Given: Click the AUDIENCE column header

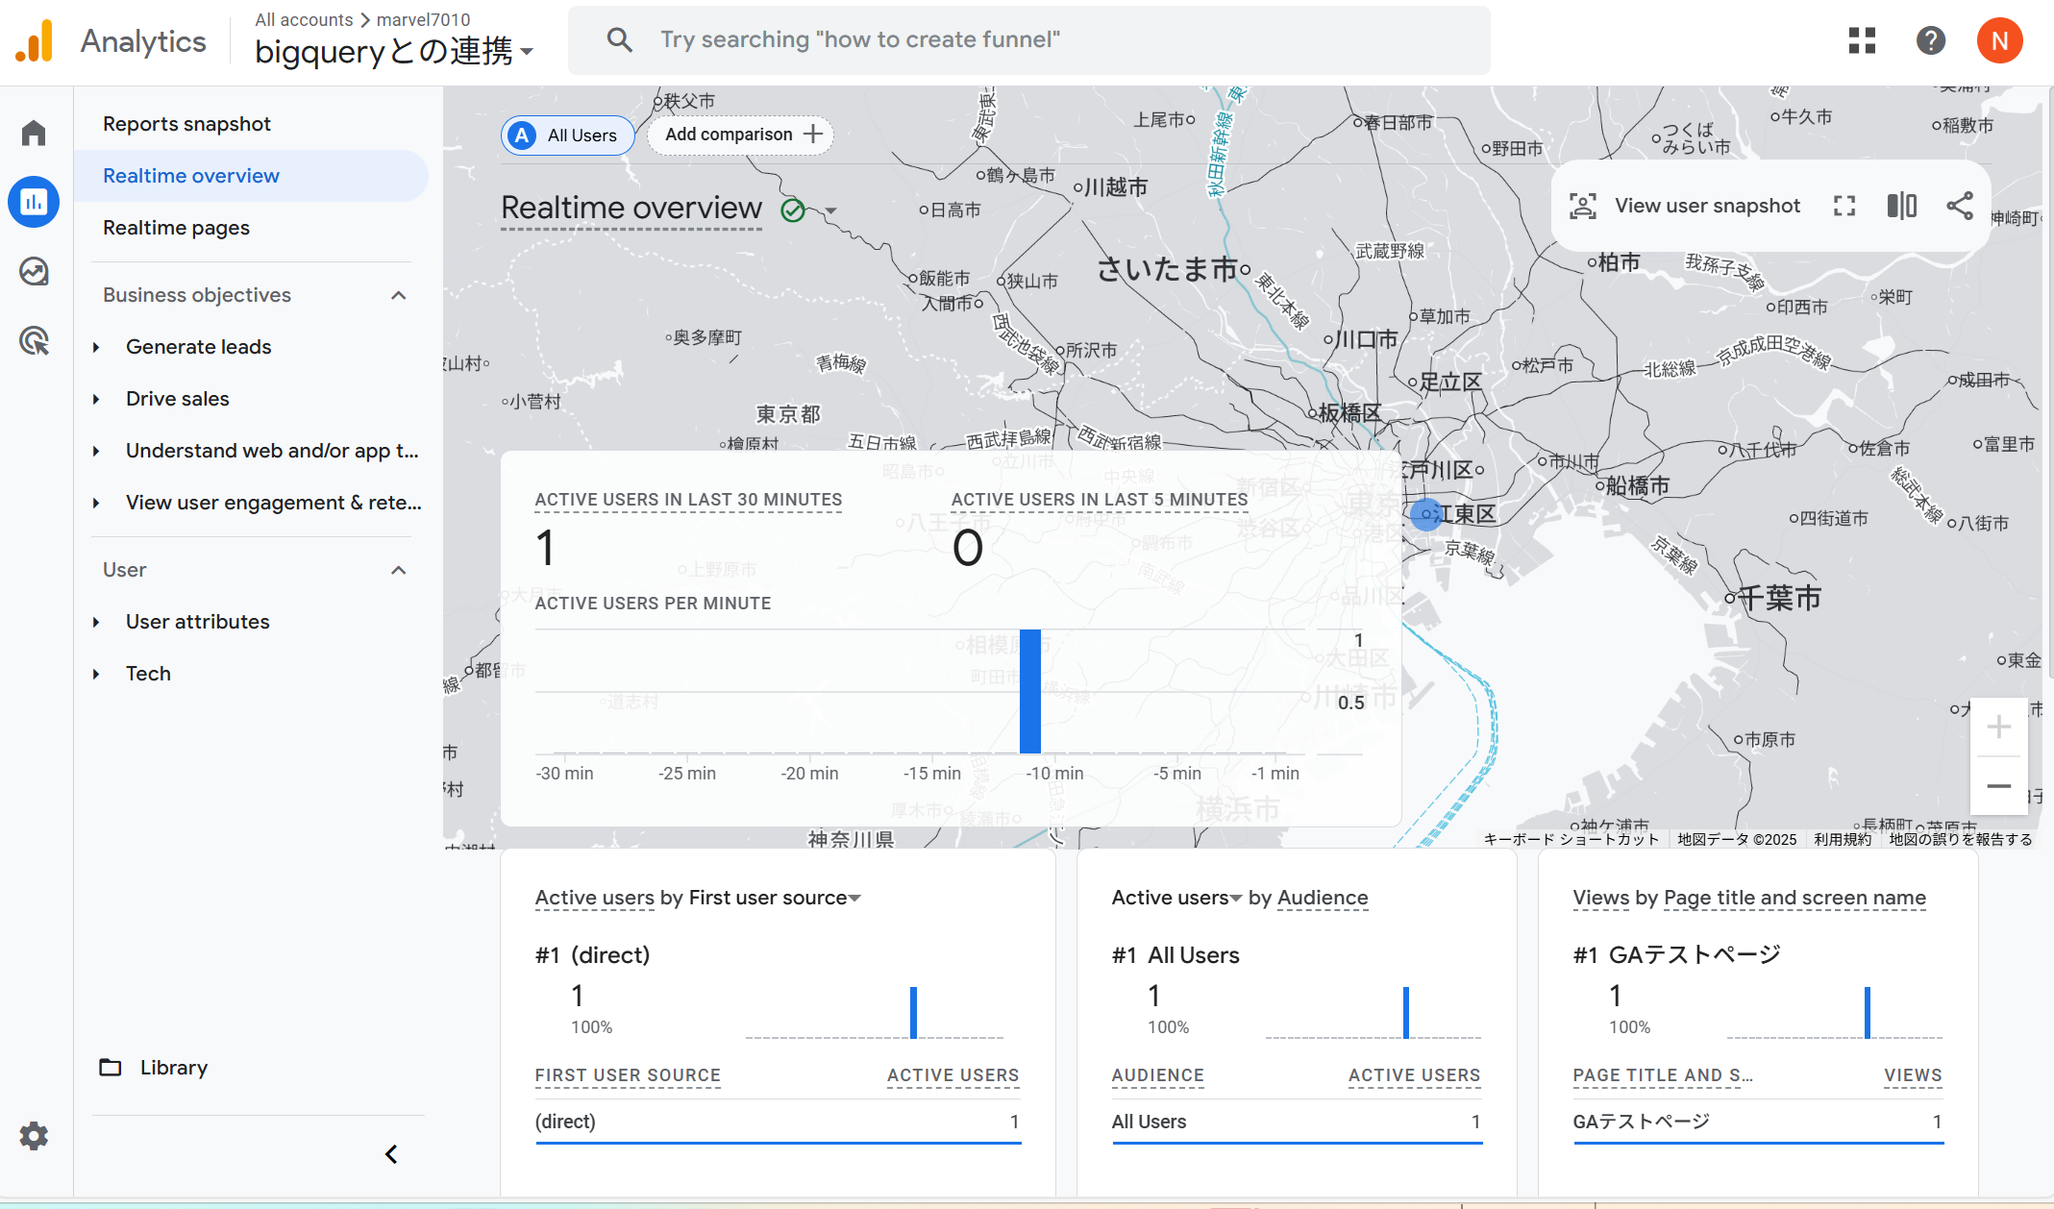Looking at the screenshot, I should click(1157, 1075).
